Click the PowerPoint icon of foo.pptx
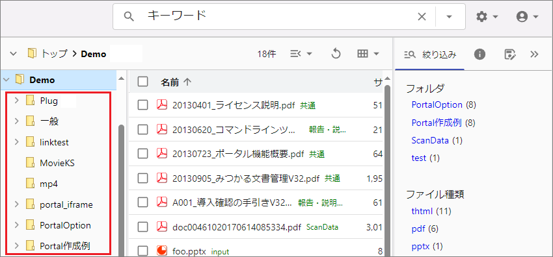This screenshot has height=257, width=553. [161, 251]
